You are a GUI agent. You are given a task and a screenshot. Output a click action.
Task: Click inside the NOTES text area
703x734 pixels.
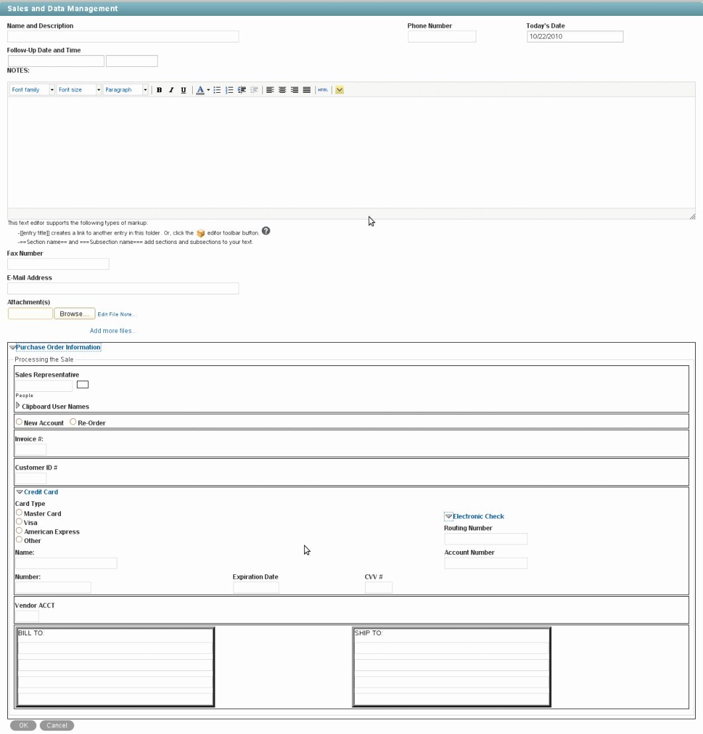pyautogui.click(x=351, y=152)
